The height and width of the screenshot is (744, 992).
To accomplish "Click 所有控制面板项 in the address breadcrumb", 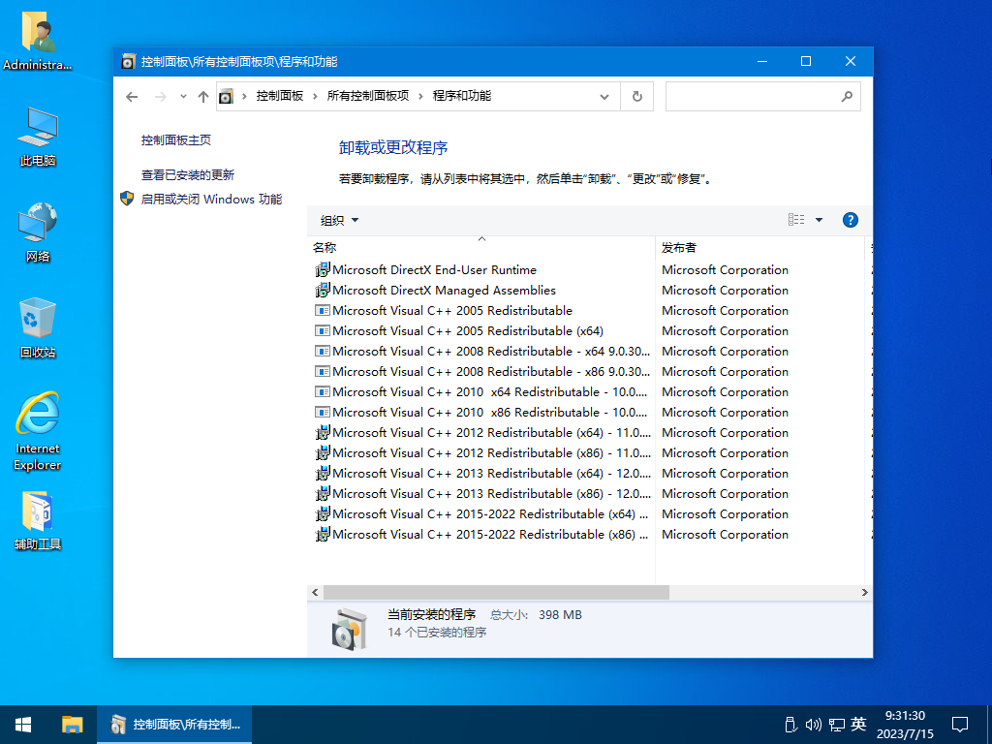I will [367, 96].
